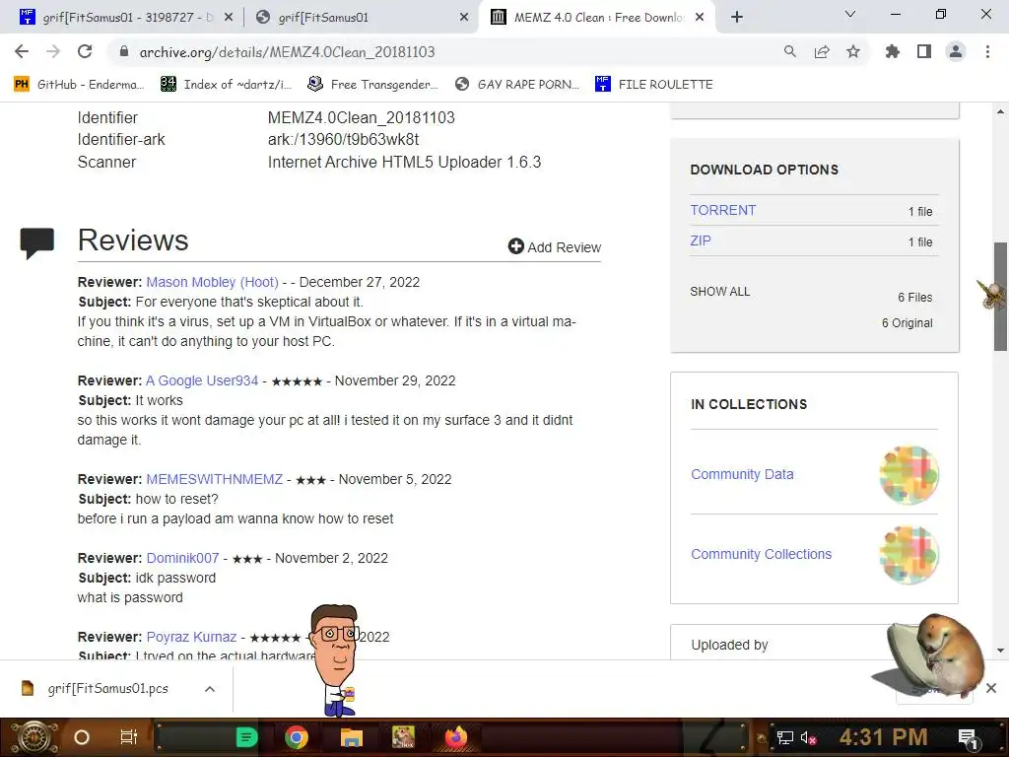Open GitHub - Enderma bookmark
The image size is (1009, 757).
pos(79,85)
